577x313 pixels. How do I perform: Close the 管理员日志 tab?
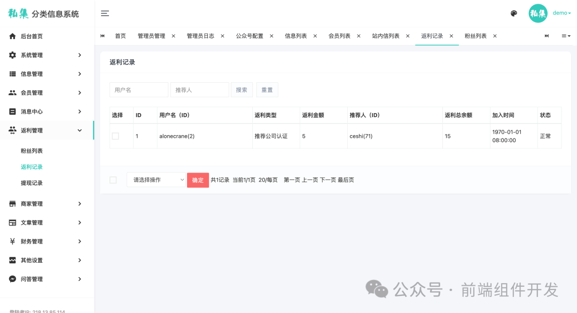pos(223,36)
